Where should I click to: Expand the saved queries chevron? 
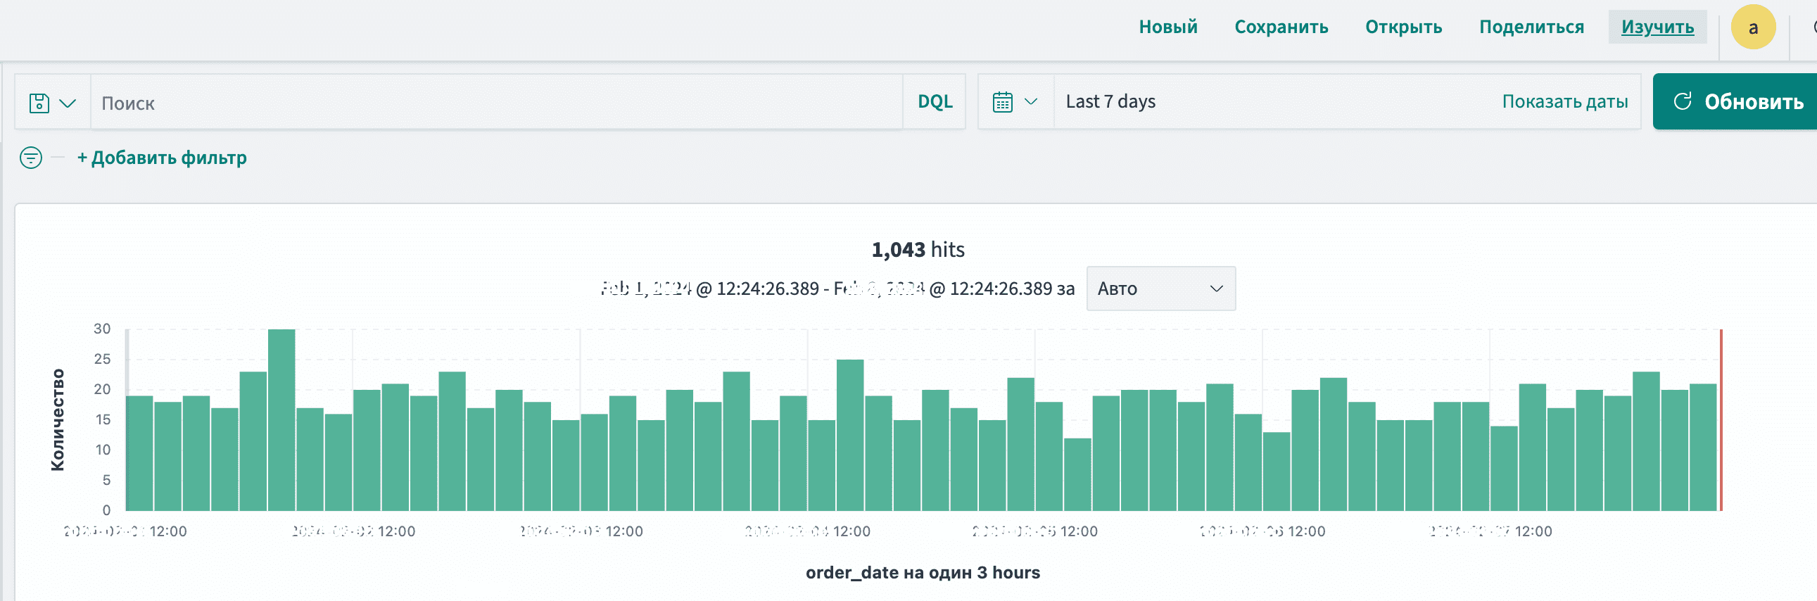tap(68, 103)
